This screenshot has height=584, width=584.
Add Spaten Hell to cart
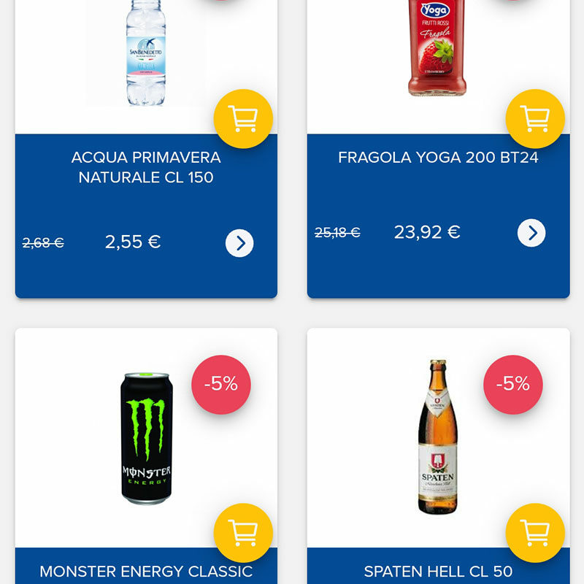[x=535, y=533]
